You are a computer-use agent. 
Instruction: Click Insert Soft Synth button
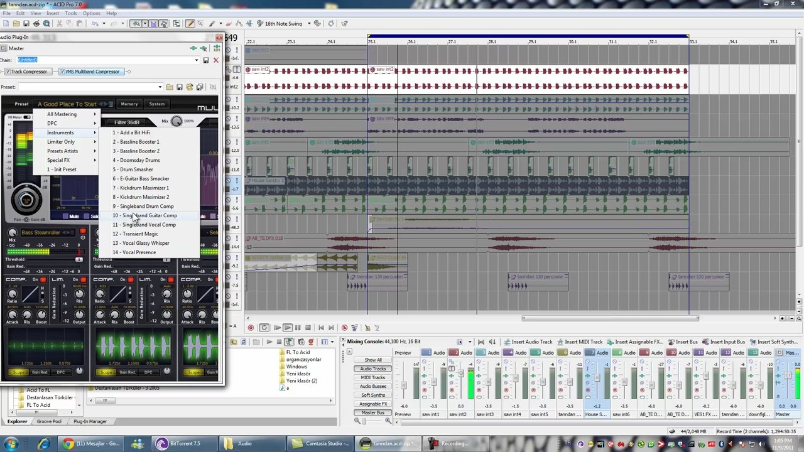pyautogui.click(x=773, y=342)
